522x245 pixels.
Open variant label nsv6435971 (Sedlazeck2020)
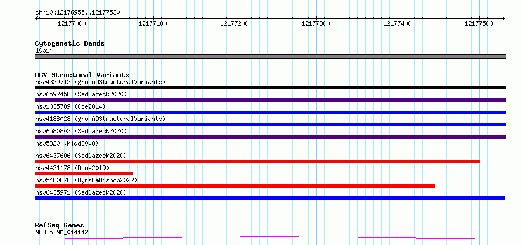(81, 192)
